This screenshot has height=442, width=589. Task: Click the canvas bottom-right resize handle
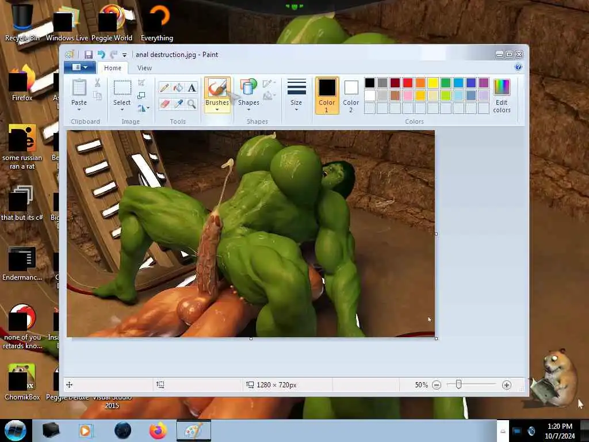pyautogui.click(x=436, y=338)
